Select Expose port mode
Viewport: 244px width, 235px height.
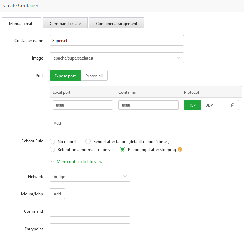point(65,76)
